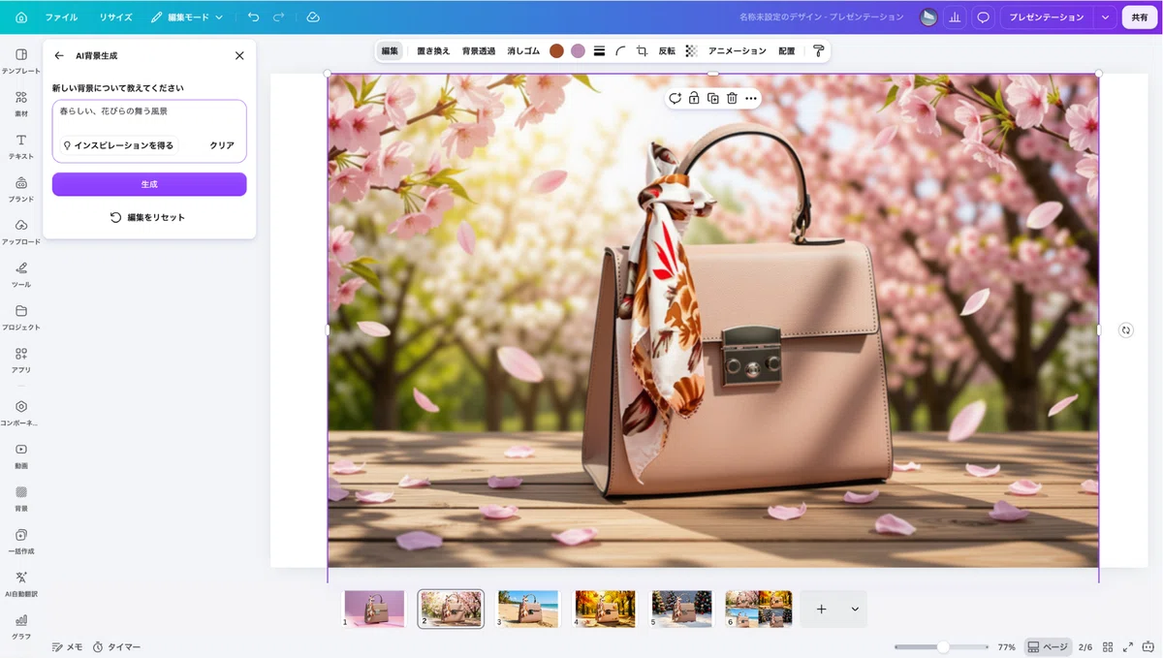Close the AI背景生成 panel
The image size is (1163, 658).
pyautogui.click(x=239, y=56)
